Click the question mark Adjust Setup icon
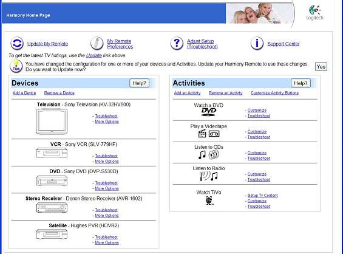 click(x=177, y=43)
